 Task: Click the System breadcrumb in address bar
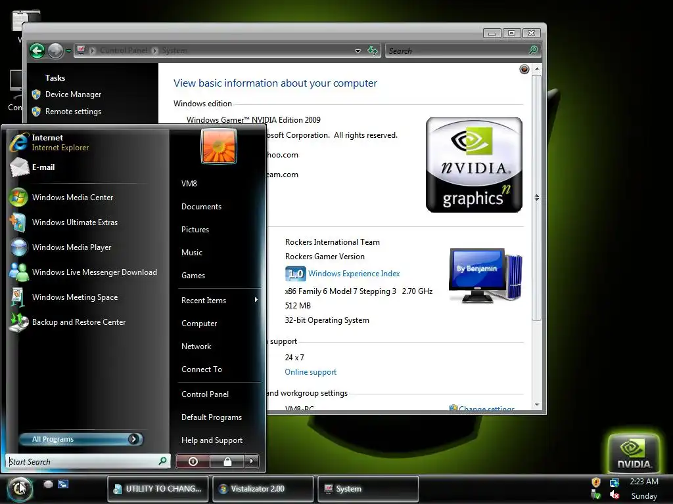(x=174, y=51)
